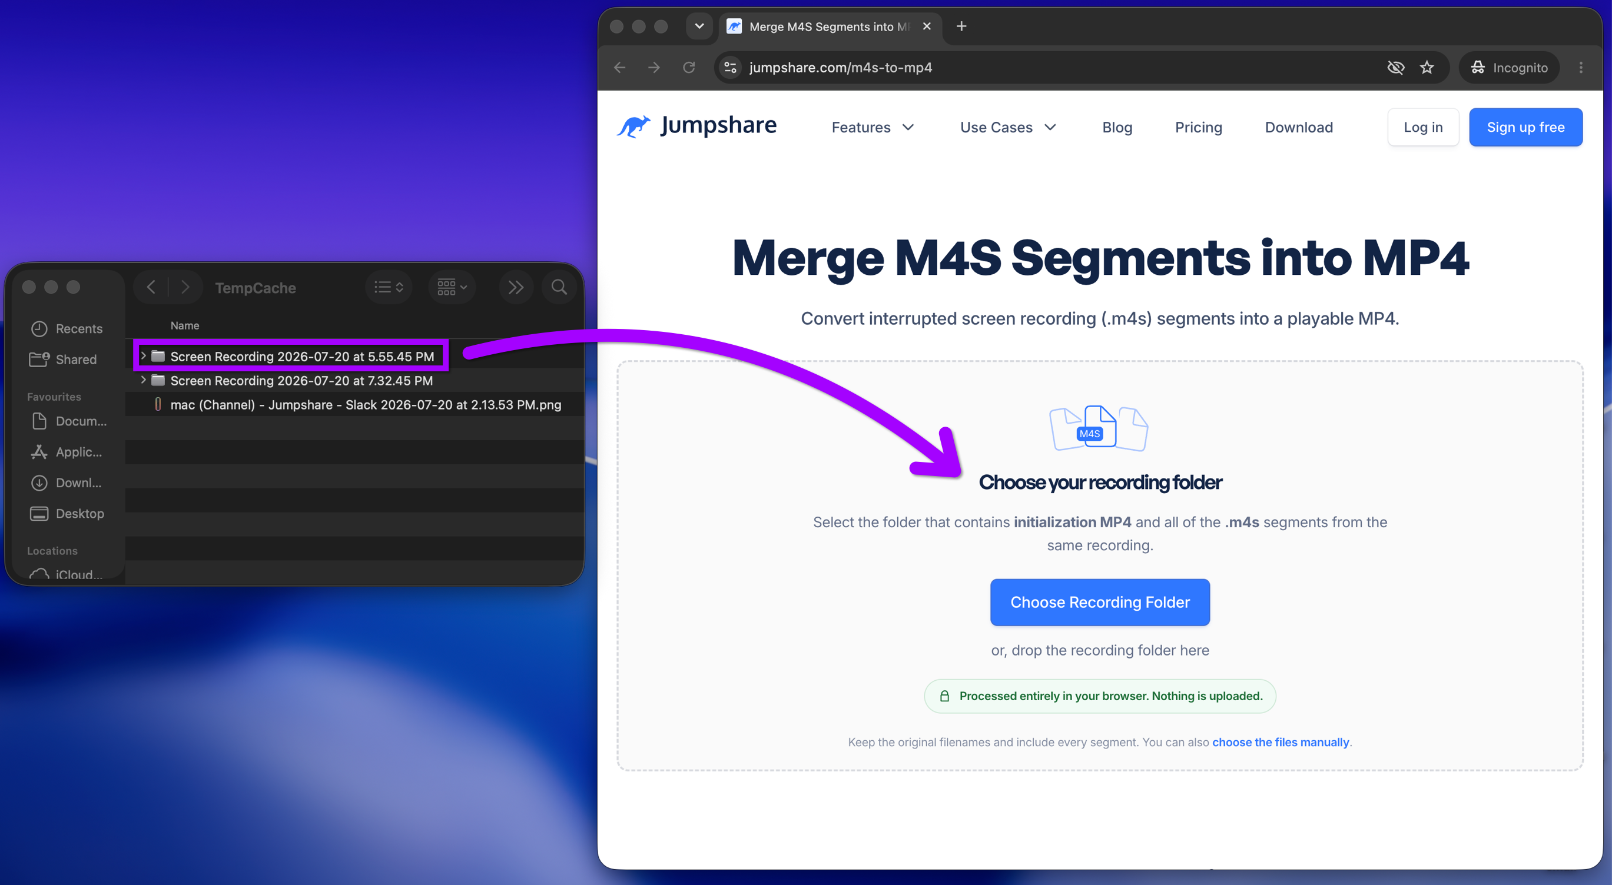Search in the Finder window
This screenshot has width=1612, height=885.
click(559, 287)
